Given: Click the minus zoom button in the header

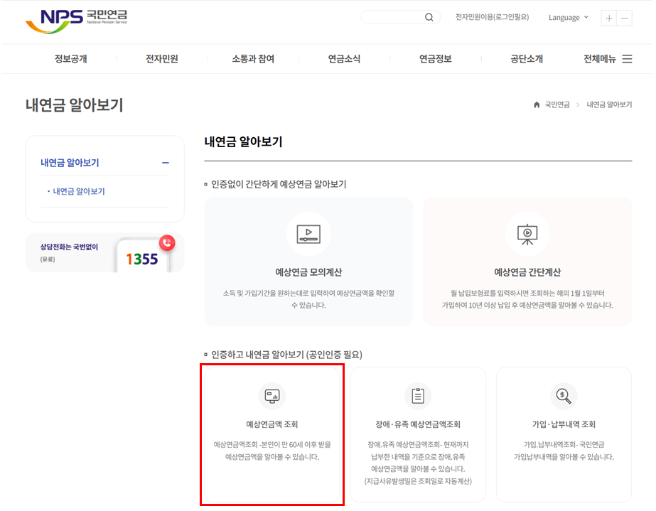Looking at the screenshot, I should pyautogui.click(x=625, y=17).
